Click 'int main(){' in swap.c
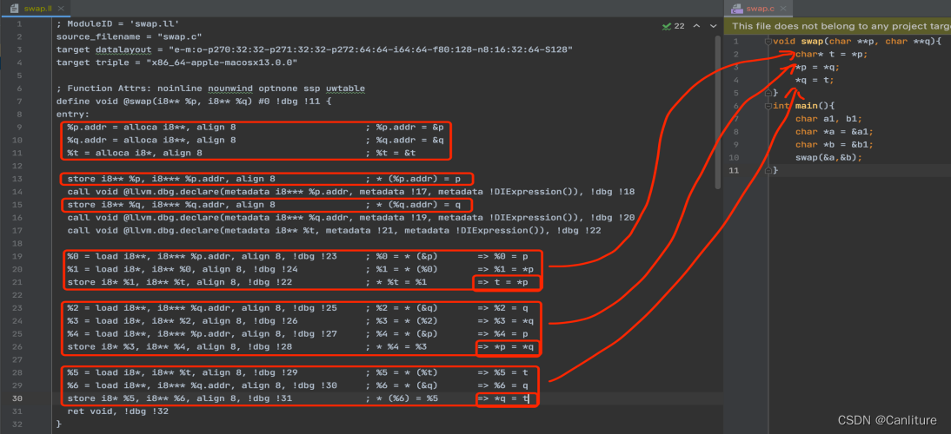The image size is (951, 434). 803,106
